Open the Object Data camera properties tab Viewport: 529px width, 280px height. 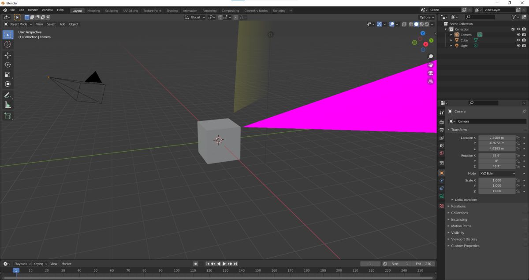tap(441, 196)
